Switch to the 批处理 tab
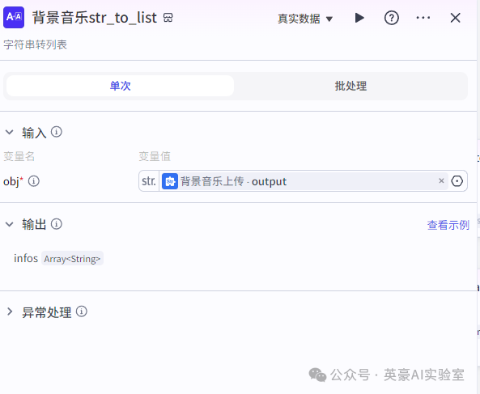The width and height of the screenshot is (480, 394). click(x=350, y=86)
